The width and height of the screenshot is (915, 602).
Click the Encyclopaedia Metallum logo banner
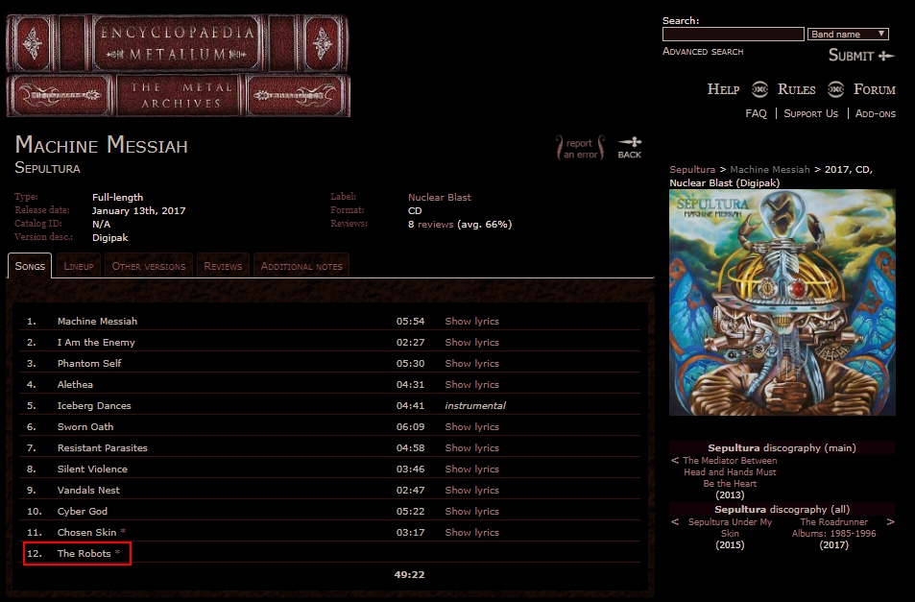178,66
